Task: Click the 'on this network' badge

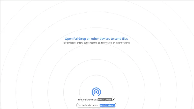Action: coord(107,105)
